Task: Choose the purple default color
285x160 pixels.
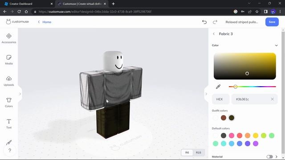Action: 256,144
